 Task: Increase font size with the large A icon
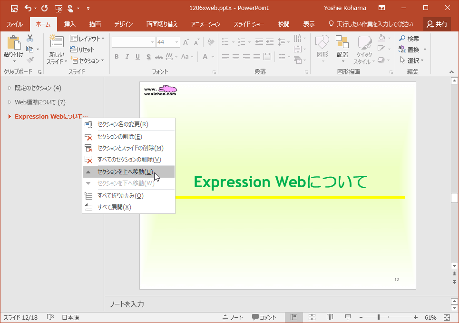(186, 42)
